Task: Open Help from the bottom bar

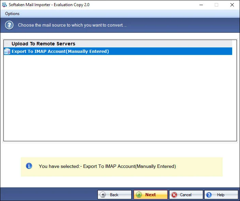Action: (221, 195)
